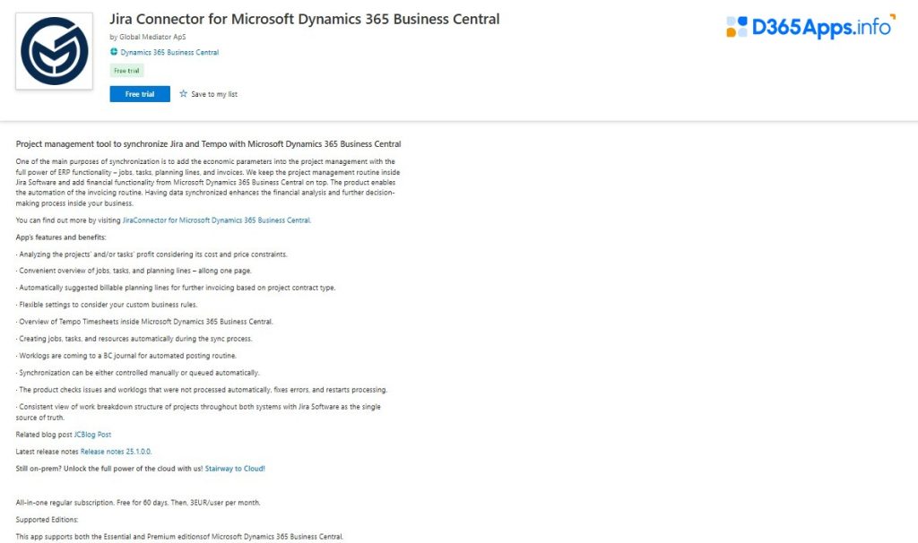Open the JCBlog Post link
The height and width of the screenshot is (543, 918).
pyautogui.click(x=92, y=435)
